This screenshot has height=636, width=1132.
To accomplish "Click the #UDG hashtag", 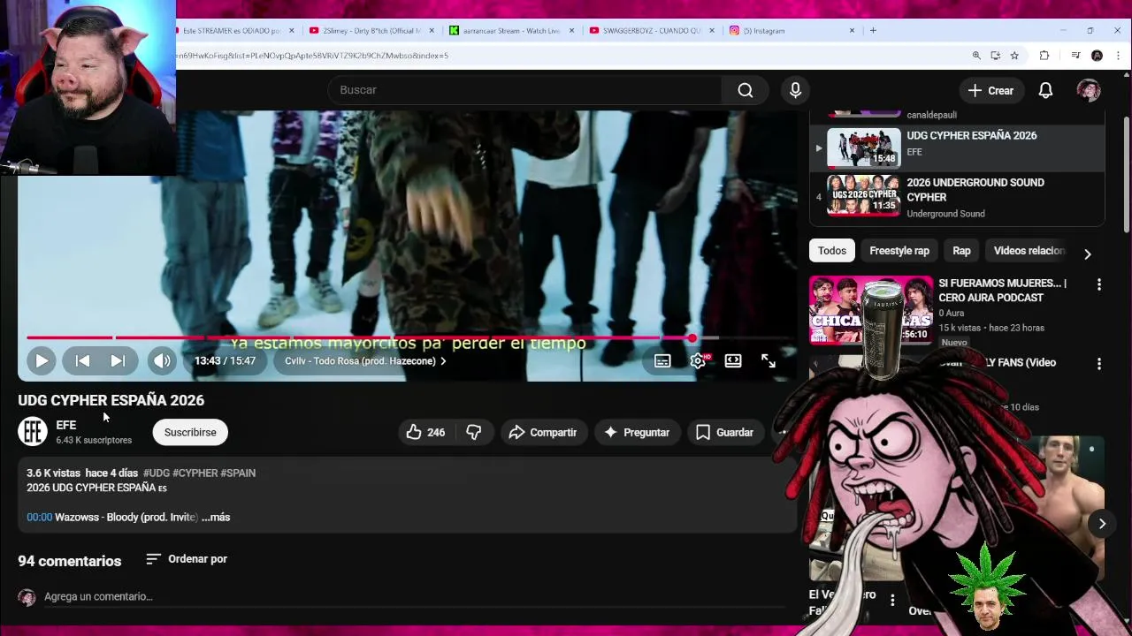I will 157,473.
